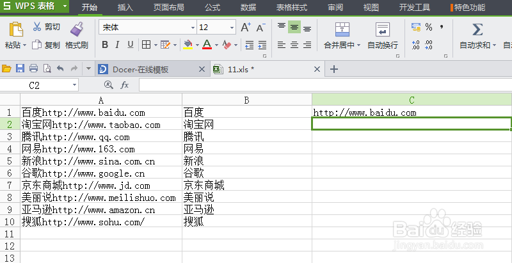Toggle Bold formatting
The width and height of the screenshot is (512, 263).
point(105,45)
